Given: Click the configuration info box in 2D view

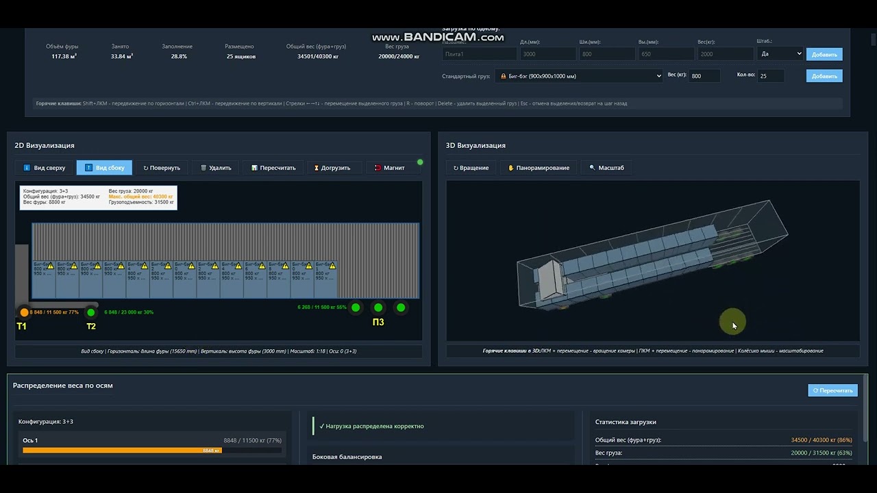Looking at the screenshot, I should [98, 197].
